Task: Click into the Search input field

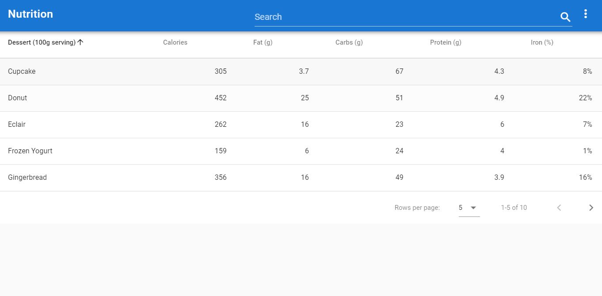Action: [x=398, y=17]
